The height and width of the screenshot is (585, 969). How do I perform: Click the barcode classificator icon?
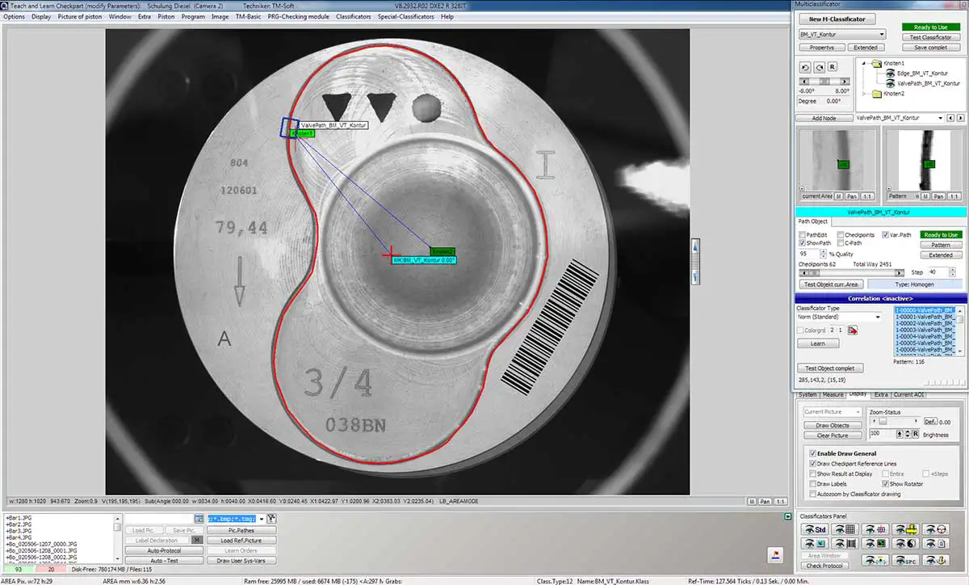[845, 544]
